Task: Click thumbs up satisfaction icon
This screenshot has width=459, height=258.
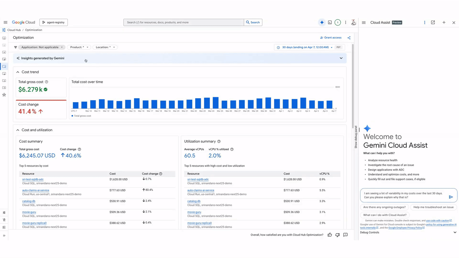Action: [330, 235]
